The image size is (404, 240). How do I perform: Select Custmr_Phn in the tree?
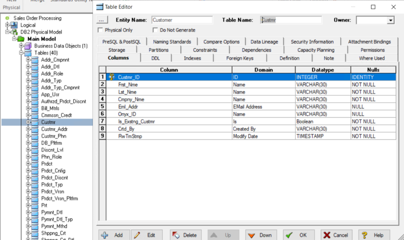tap(54, 136)
